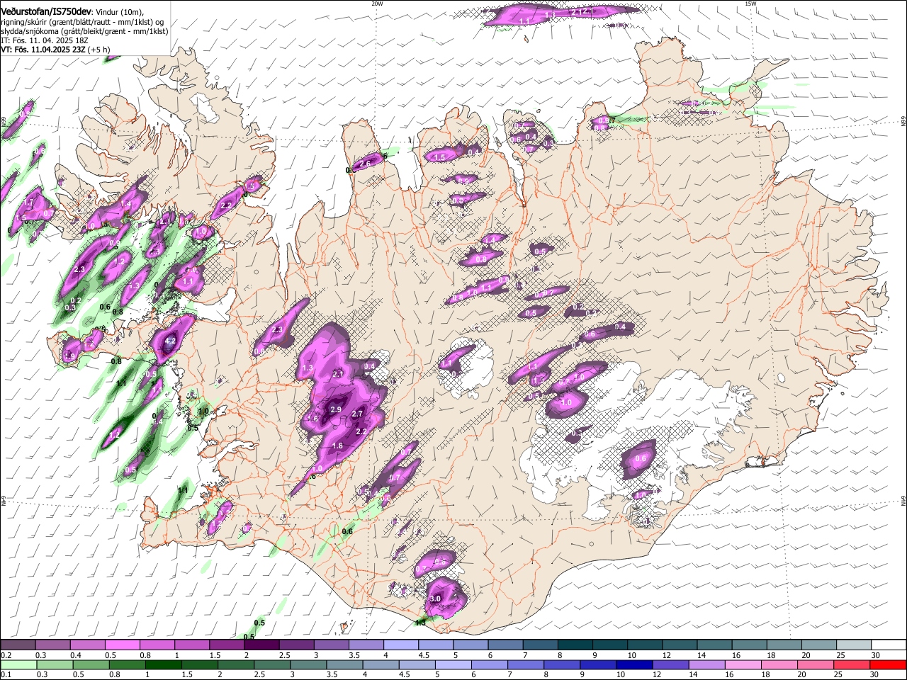
Task: Click the 4.2 precipitation value on the map
Action: pos(170,341)
